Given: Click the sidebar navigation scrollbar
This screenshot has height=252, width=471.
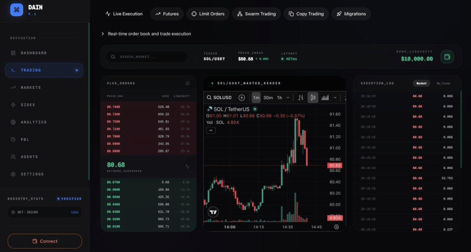Looking at the screenshot, I should [89, 101].
